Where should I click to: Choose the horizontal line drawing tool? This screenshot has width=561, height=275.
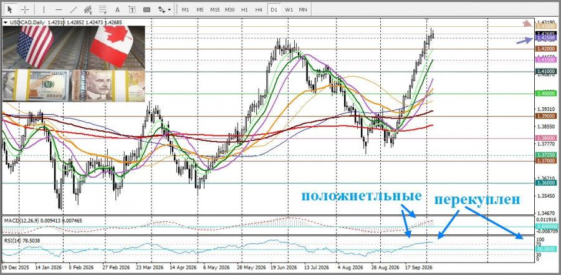[x=59, y=10]
